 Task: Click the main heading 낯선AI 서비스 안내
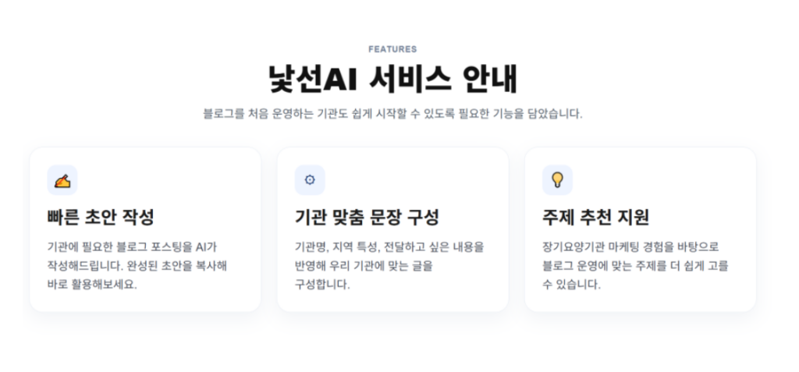[392, 80]
